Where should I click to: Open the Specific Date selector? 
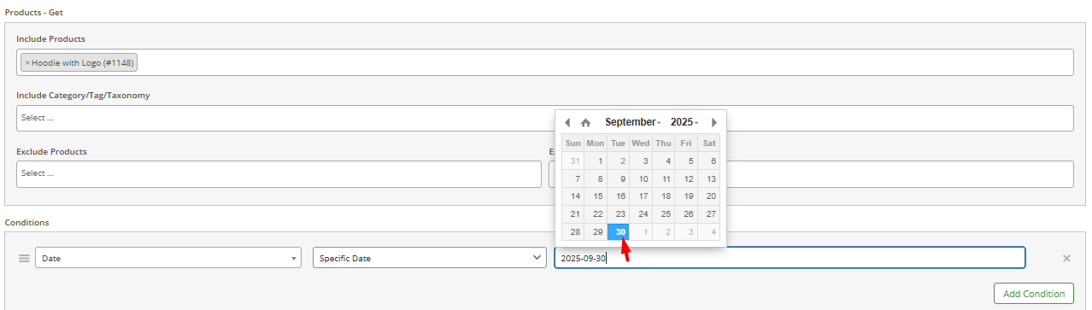coord(429,258)
